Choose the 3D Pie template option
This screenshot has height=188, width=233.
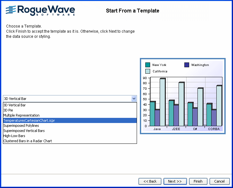8,110
